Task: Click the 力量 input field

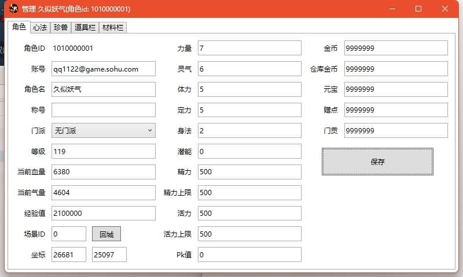Action: 249,48
